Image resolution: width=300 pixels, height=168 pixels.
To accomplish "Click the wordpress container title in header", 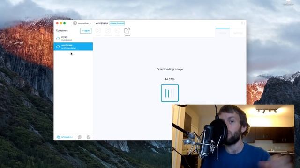I will click(x=102, y=23).
